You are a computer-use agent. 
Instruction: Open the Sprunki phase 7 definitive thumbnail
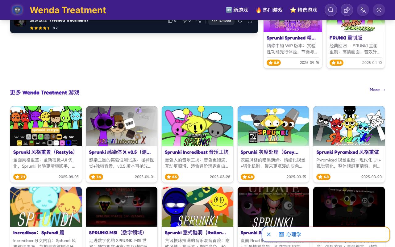[x=349, y=207]
